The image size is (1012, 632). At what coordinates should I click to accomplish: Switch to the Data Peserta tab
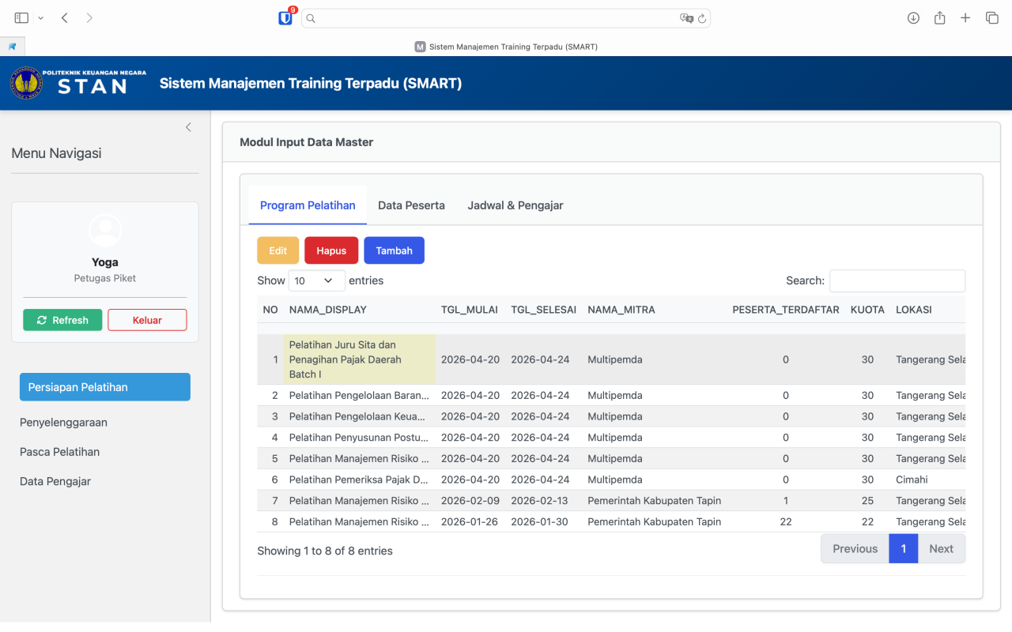[411, 205]
